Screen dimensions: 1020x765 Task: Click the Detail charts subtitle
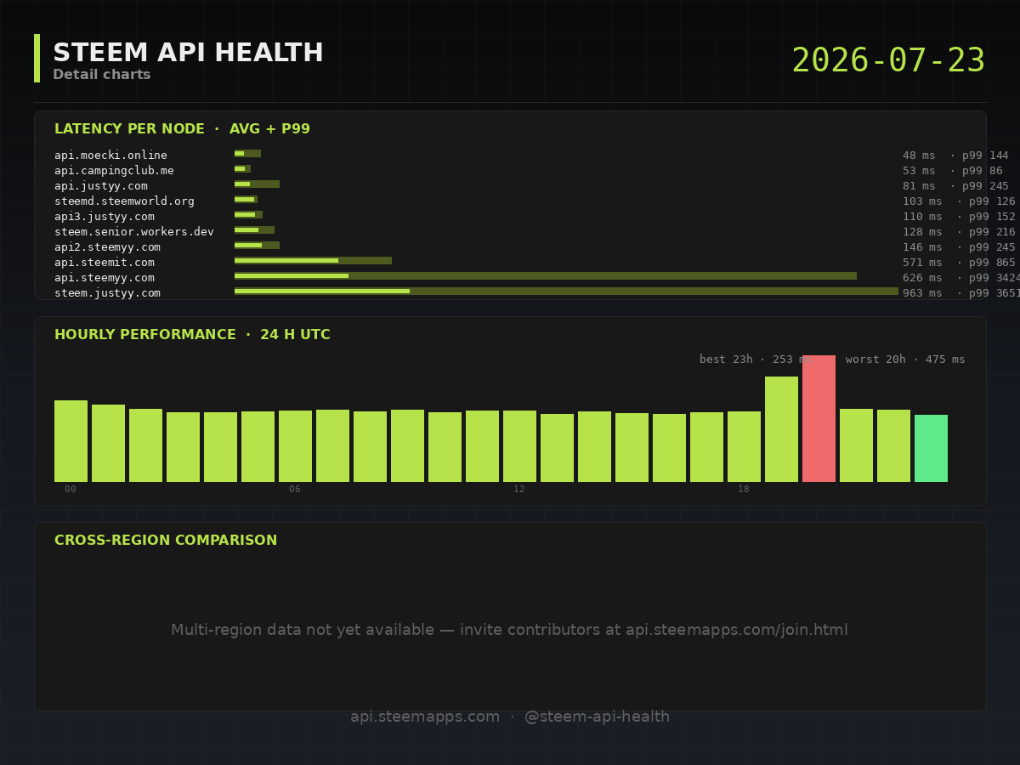(x=102, y=75)
